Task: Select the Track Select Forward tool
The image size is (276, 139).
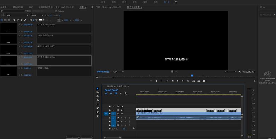Action: pyautogui.click(x=97, y=92)
